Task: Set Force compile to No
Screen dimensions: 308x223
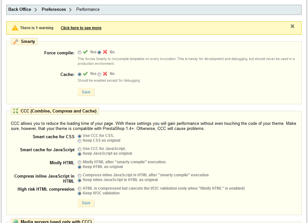Action: click(99, 52)
